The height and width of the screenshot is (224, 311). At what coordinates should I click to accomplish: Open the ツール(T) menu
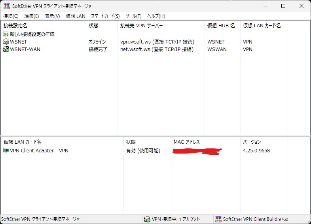tap(133, 16)
